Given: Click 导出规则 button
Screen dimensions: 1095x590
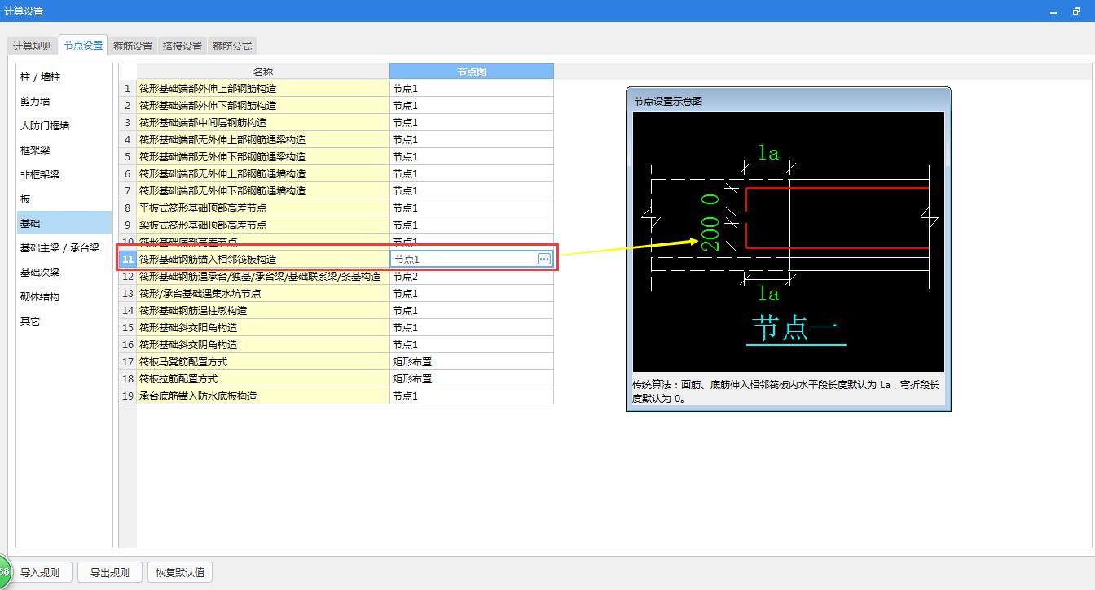Looking at the screenshot, I should [x=109, y=572].
